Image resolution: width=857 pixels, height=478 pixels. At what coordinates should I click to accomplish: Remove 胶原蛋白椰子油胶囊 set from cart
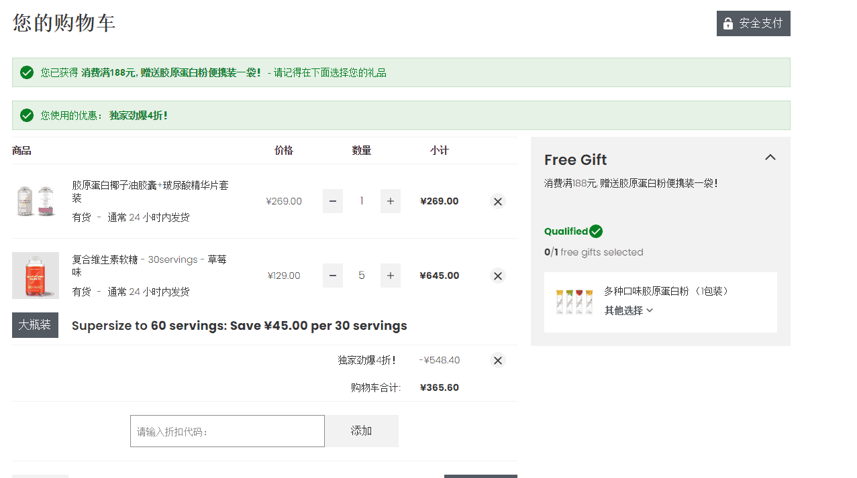[x=497, y=201]
